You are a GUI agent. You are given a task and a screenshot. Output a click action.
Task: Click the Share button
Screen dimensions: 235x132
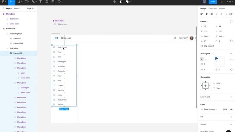(x=213, y=2)
